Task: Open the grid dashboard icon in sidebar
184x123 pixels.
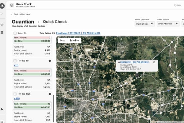Action: [x=2, y=32]
